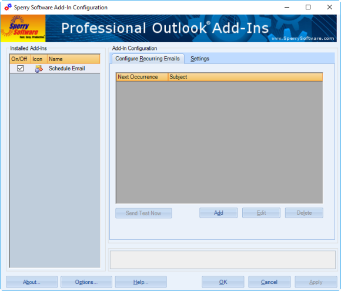This screenshot has height=291, width=341.
Task: Click the Icon column header
Action: tap(39, 59)
